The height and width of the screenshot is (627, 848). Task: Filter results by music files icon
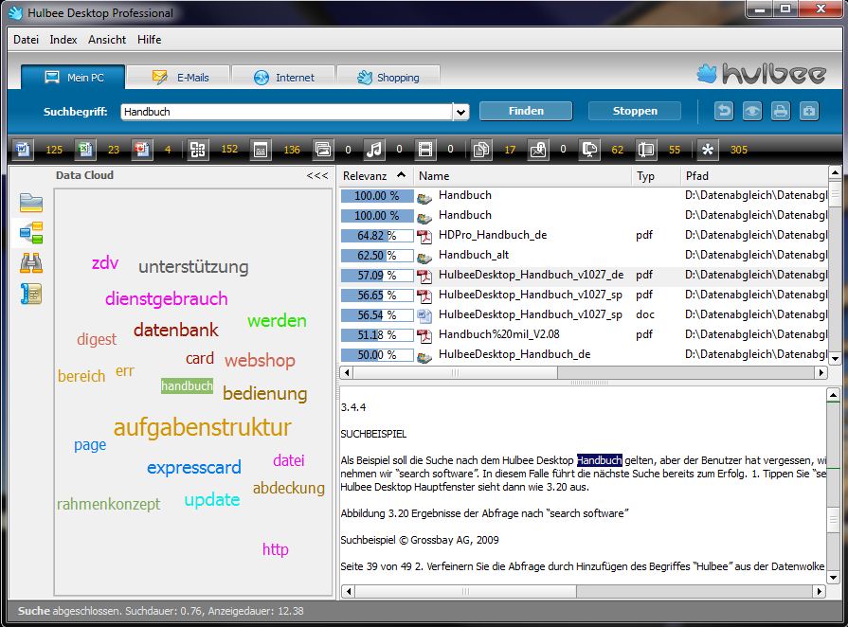click(374, 149)
